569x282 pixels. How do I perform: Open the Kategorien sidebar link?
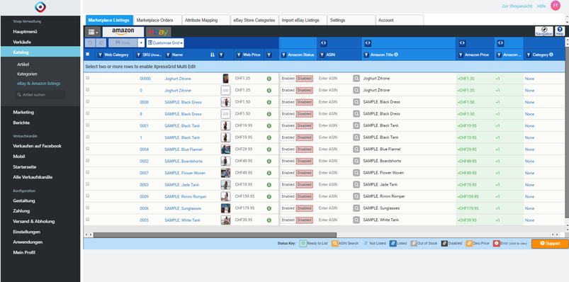[27, 74]
